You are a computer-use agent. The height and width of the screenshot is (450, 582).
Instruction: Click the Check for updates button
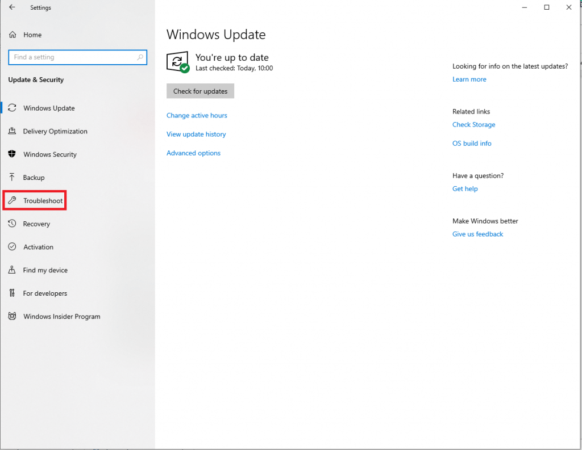click(x=200, y=91)
